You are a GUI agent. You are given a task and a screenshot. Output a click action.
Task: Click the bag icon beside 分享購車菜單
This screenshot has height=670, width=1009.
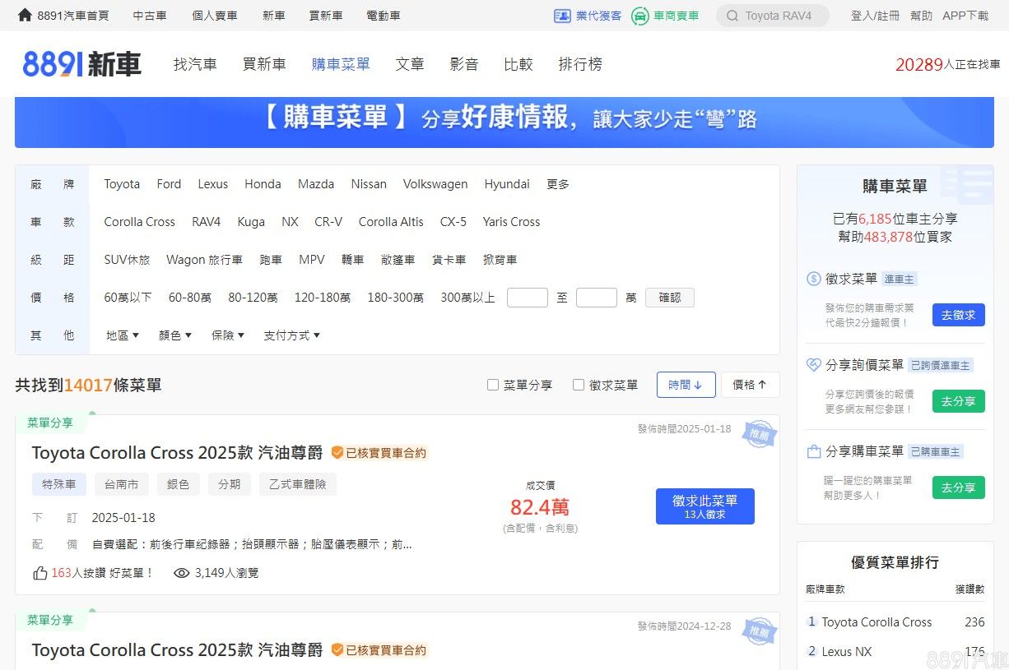[814, 451]
